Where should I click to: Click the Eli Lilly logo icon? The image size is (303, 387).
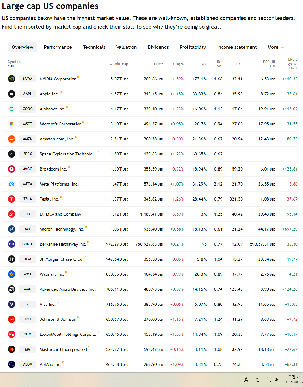click(x=12, y=214)
